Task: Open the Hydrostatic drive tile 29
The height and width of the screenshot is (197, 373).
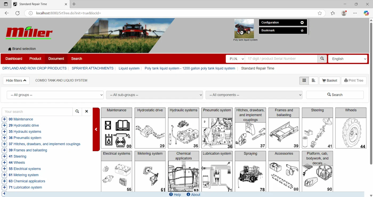Action: (150, 128)
